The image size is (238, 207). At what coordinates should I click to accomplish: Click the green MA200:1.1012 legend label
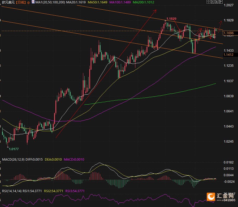143,2
